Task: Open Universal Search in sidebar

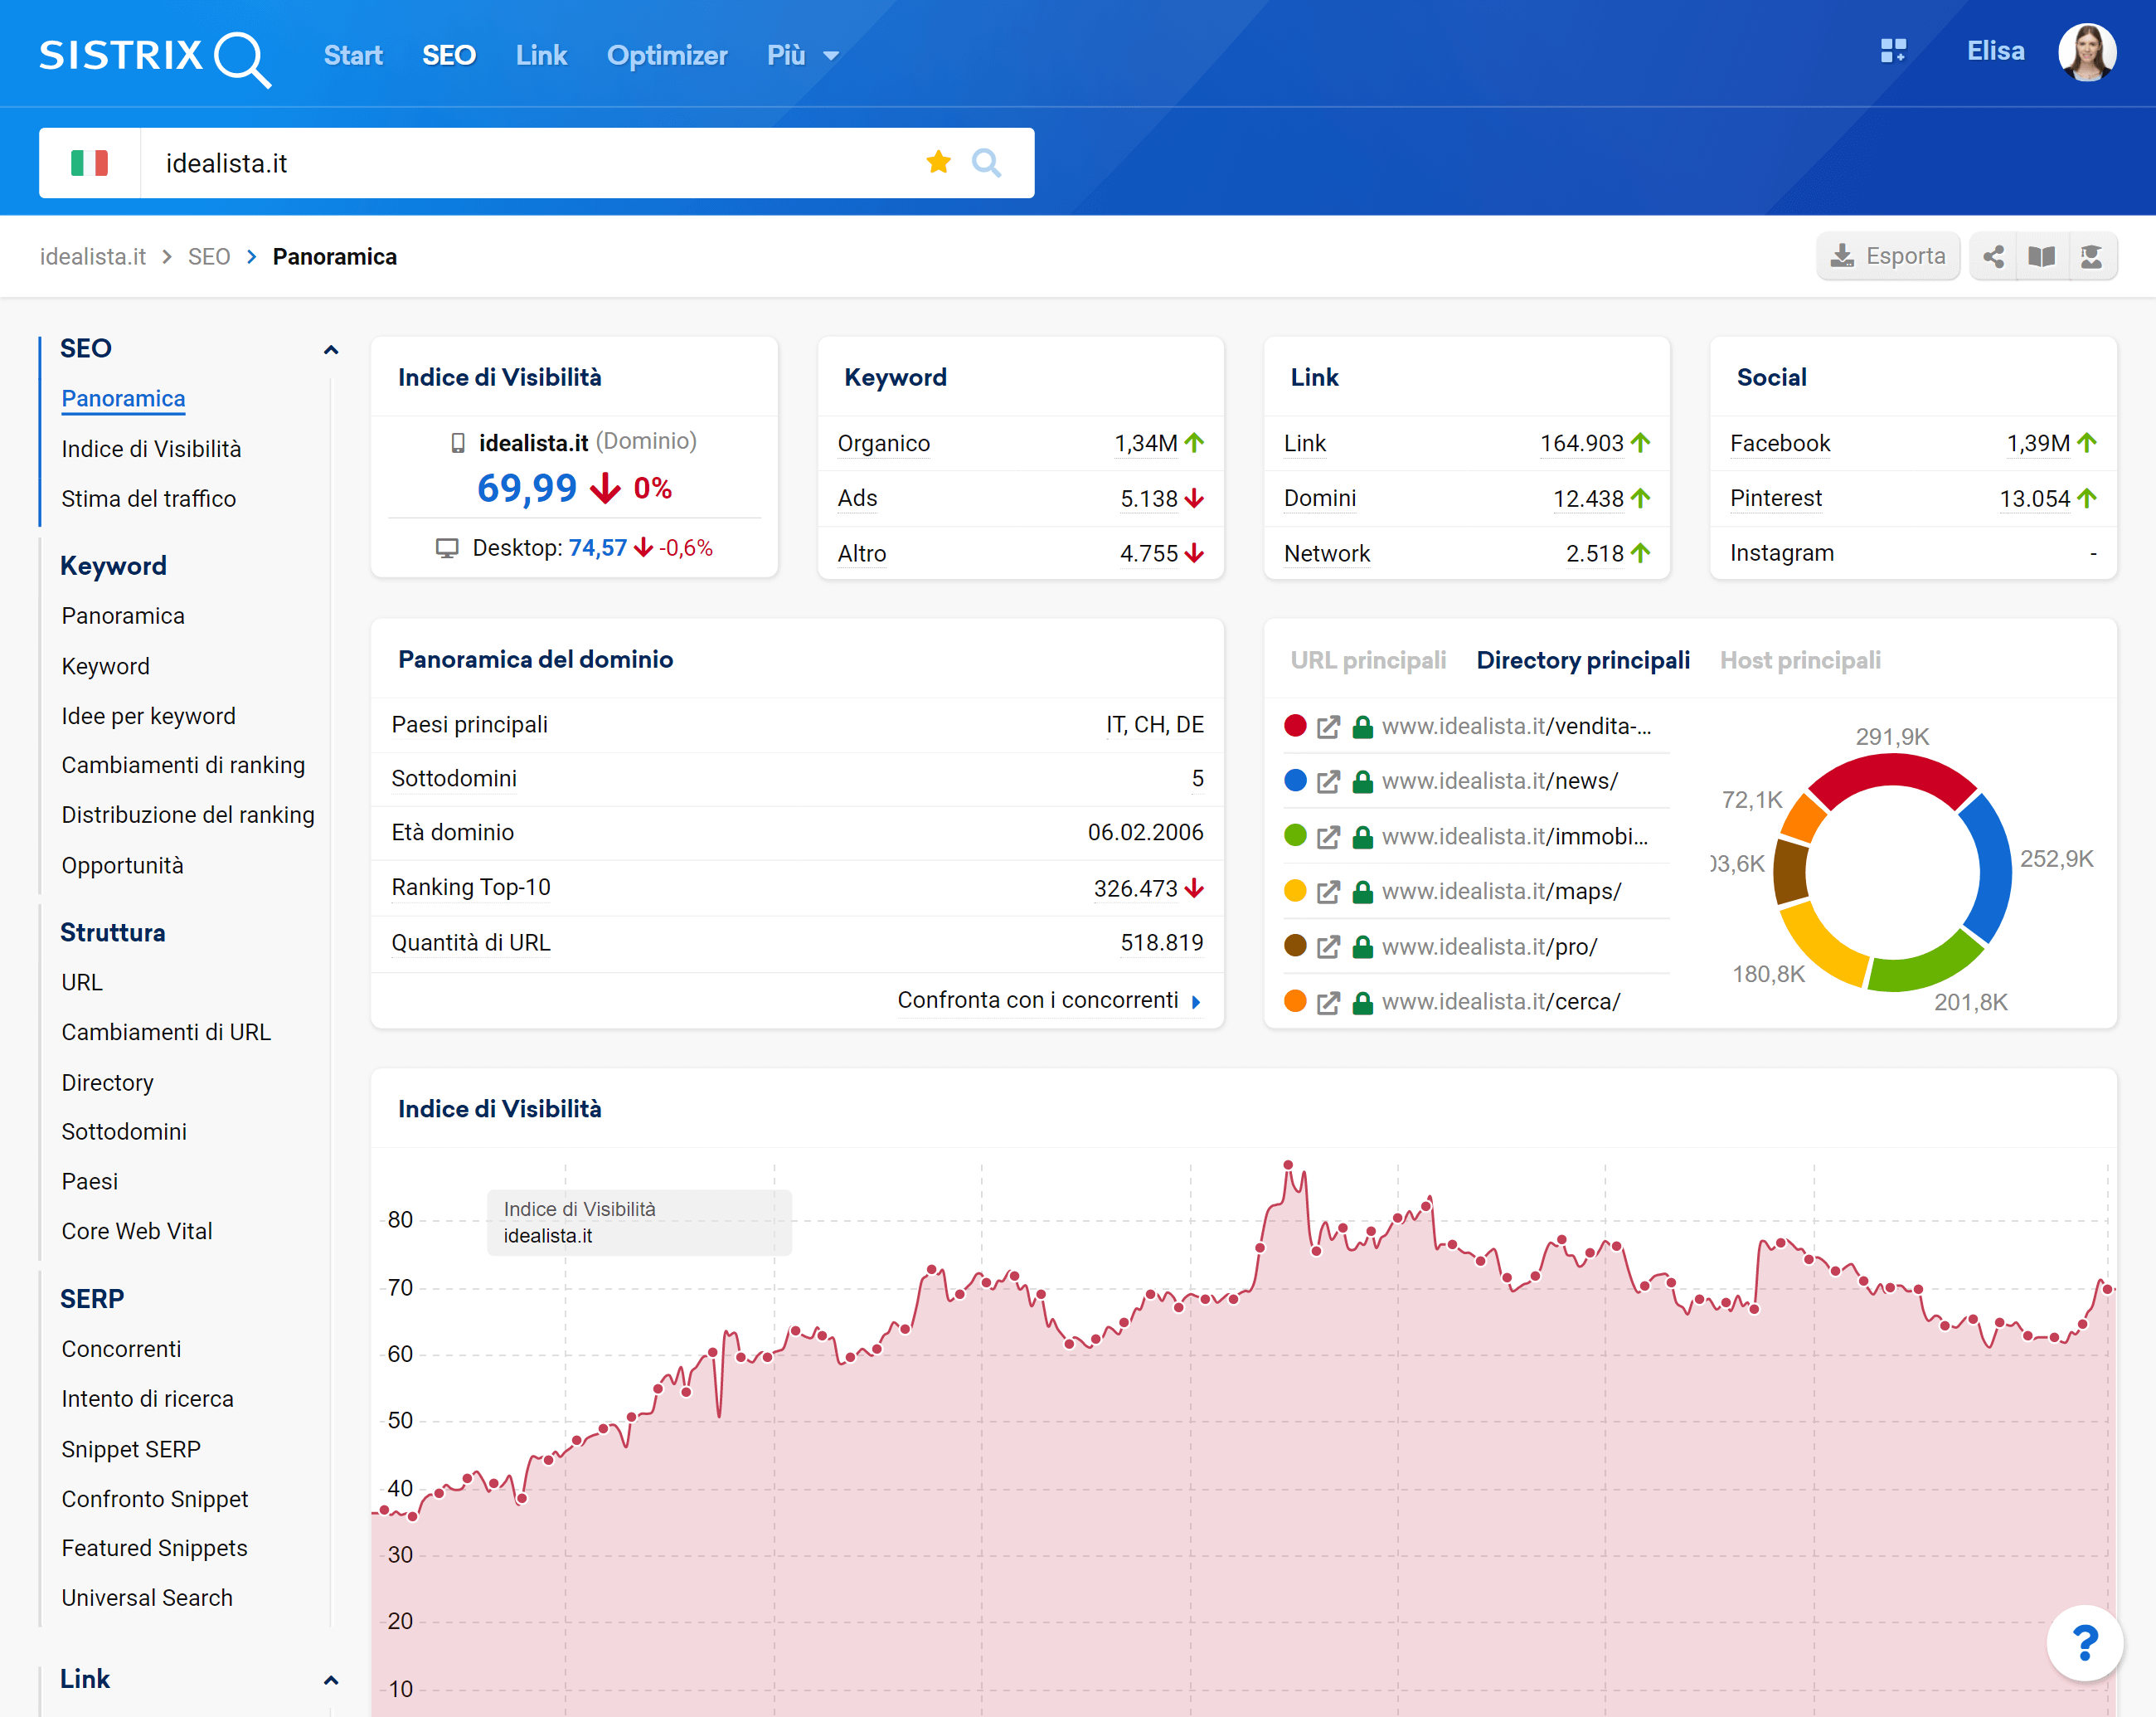Action: (146, 1599)
